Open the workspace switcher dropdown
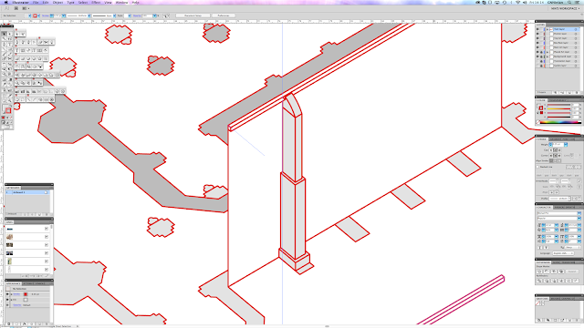The height and width of the screenshot is (328, 584). (565, 8)
